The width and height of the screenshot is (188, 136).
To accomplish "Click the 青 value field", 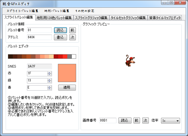I will click(x=37, y=88).
